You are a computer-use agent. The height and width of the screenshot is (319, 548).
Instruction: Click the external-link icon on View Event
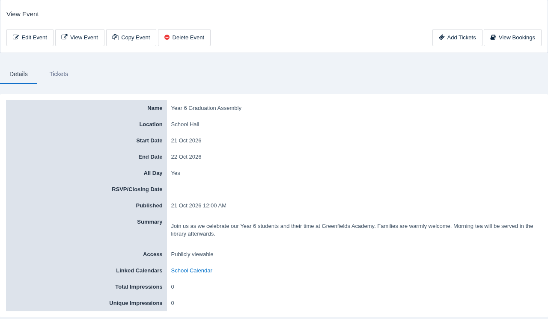click(x=64, y=38)
